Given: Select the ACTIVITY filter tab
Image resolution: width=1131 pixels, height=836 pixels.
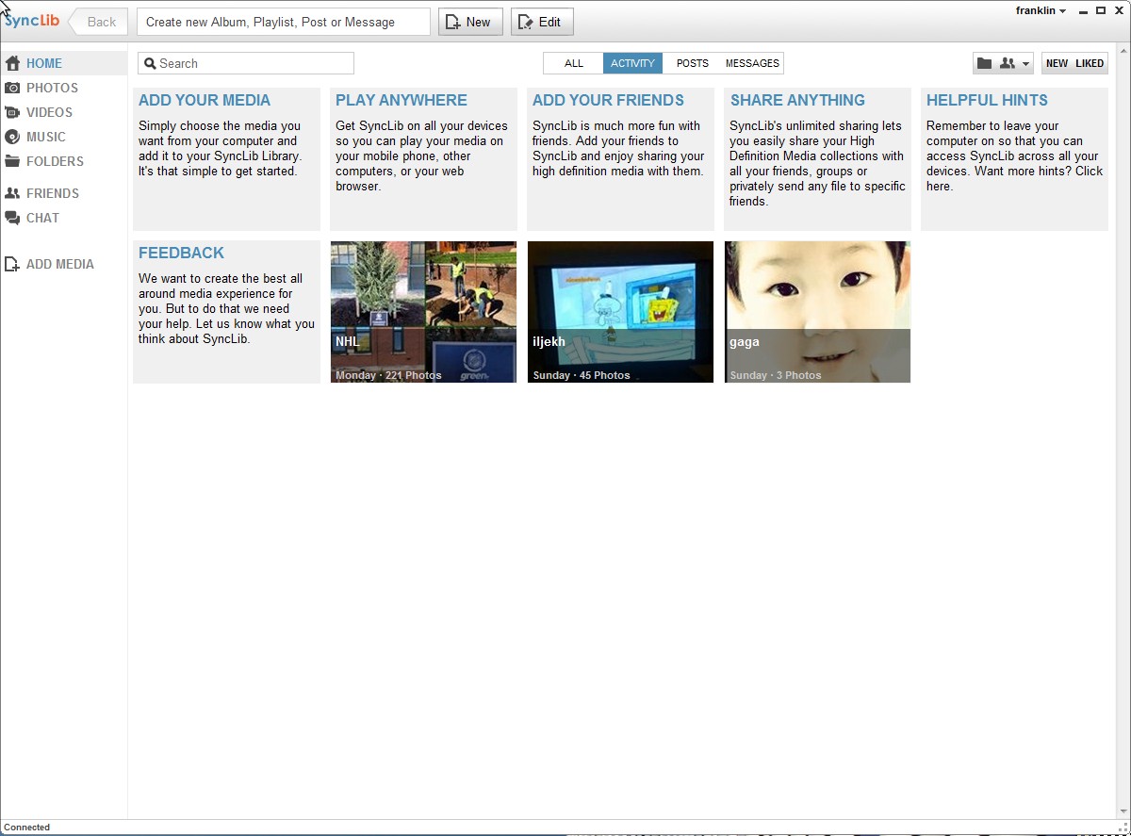Looking at the screenshot, I should (x=632, y=63).
